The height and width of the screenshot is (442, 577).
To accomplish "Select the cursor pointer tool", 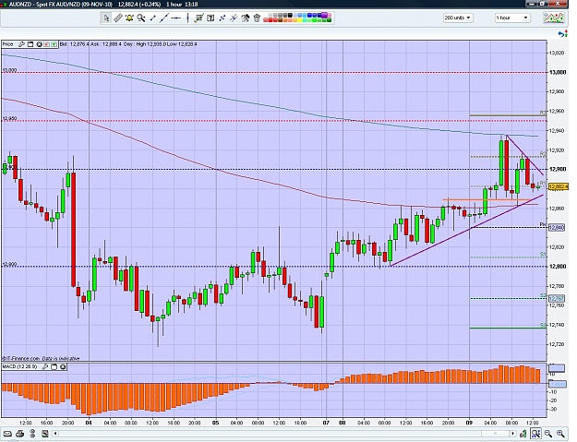I will pos(106,18).
